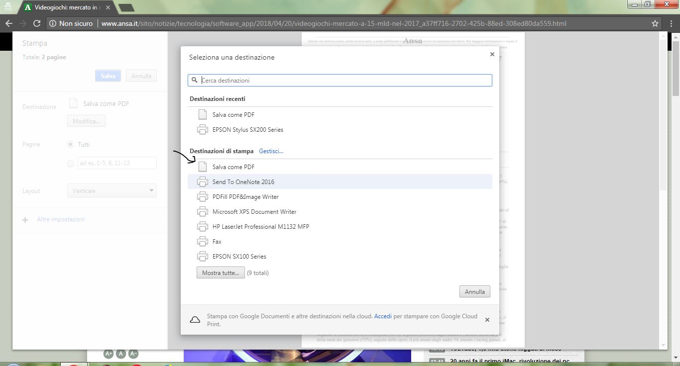680x366 pixels.
Task: Click the browser Back arrow
Action: 9,23
